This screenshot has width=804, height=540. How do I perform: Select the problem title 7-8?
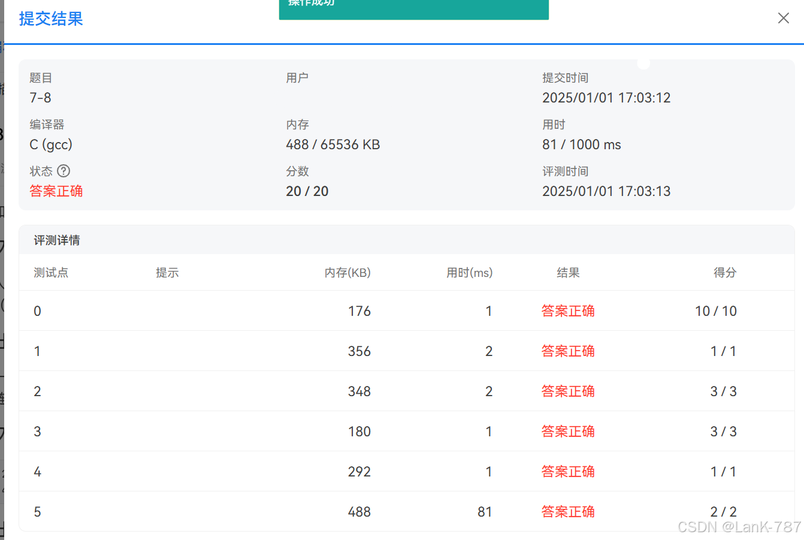(40, 97)
